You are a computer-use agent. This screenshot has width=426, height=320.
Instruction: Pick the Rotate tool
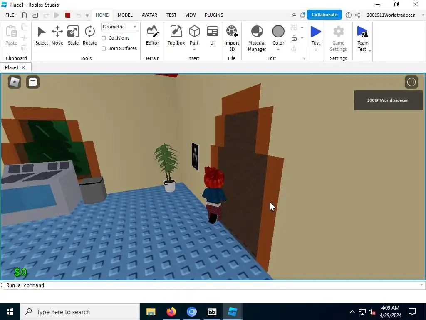(90, 36)
